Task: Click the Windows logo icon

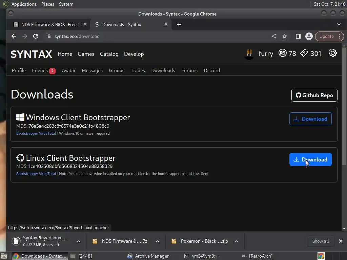Action: pos(20,117)
